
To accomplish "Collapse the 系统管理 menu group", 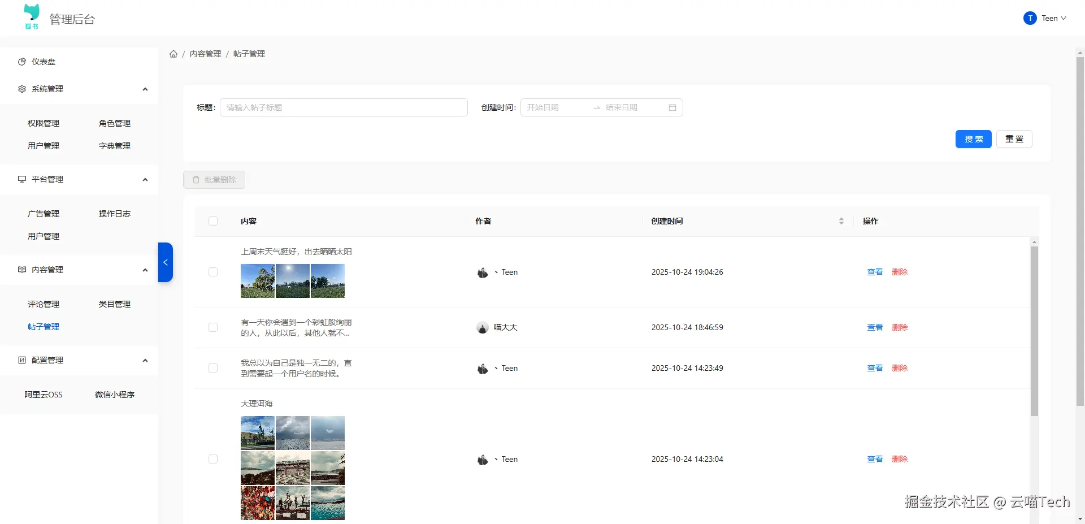I will (x=145, y=89).
